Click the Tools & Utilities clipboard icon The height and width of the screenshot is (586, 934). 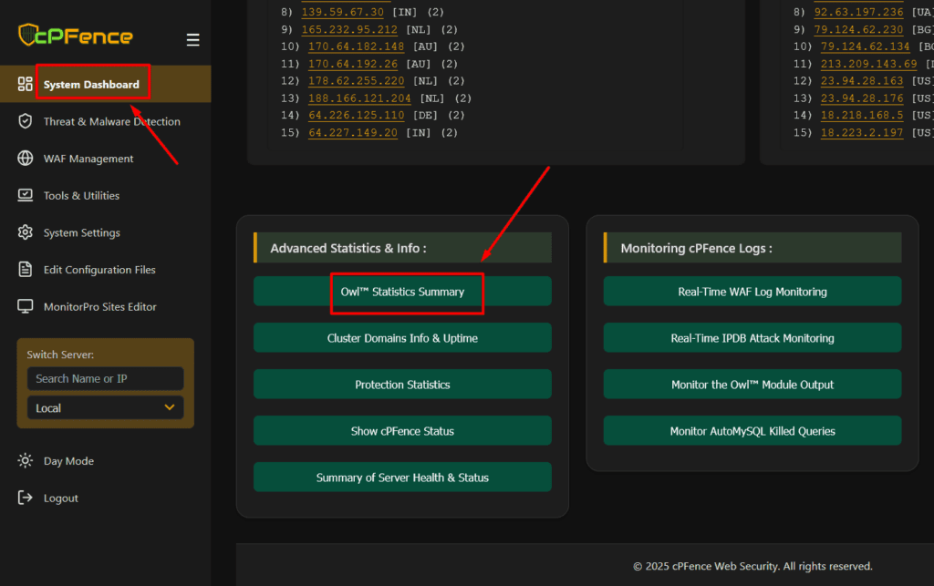click(26, 195)
